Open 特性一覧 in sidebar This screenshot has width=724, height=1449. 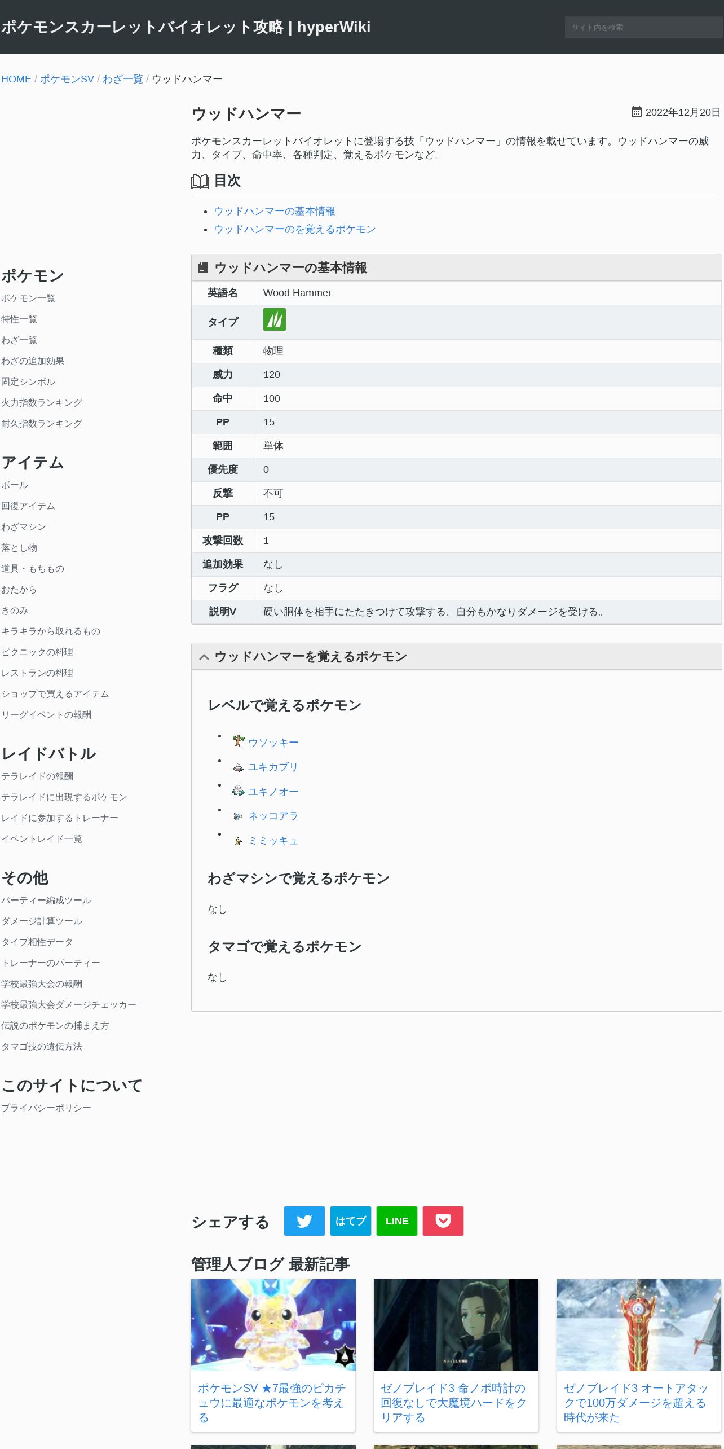click(x=19, y=319)
